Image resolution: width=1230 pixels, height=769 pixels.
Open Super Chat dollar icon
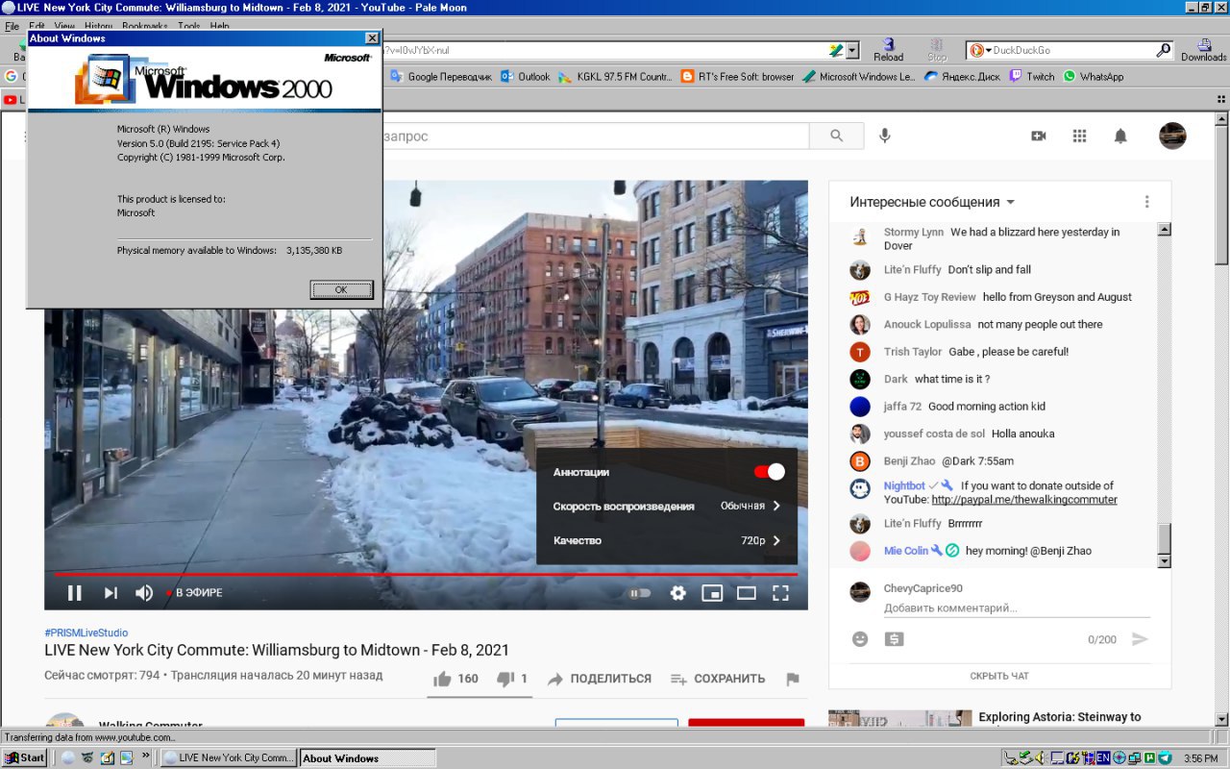(x=894, y=639)
